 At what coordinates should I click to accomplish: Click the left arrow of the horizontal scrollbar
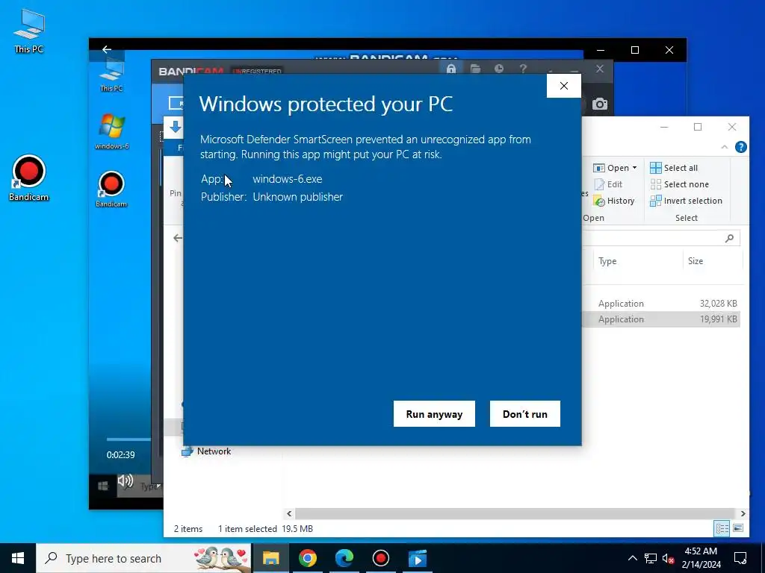[289, 513]
